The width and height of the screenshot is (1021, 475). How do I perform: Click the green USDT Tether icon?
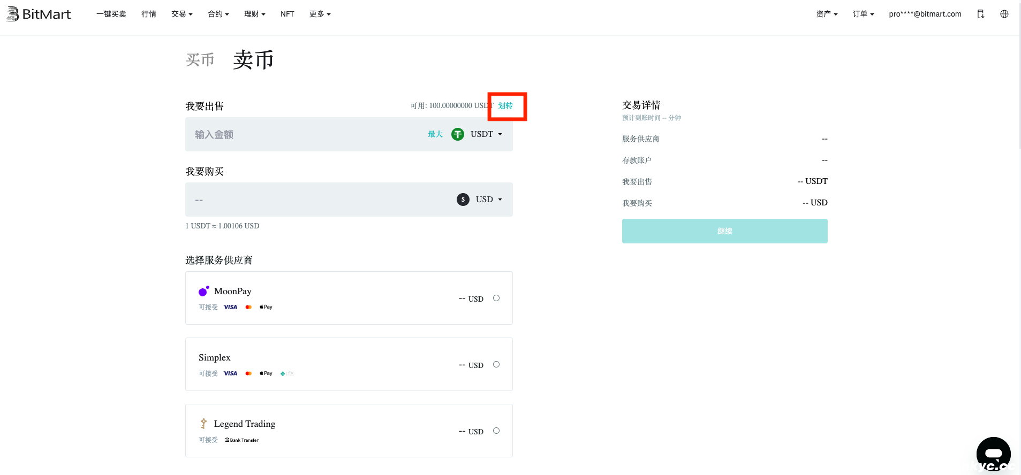tap(457, 134)
